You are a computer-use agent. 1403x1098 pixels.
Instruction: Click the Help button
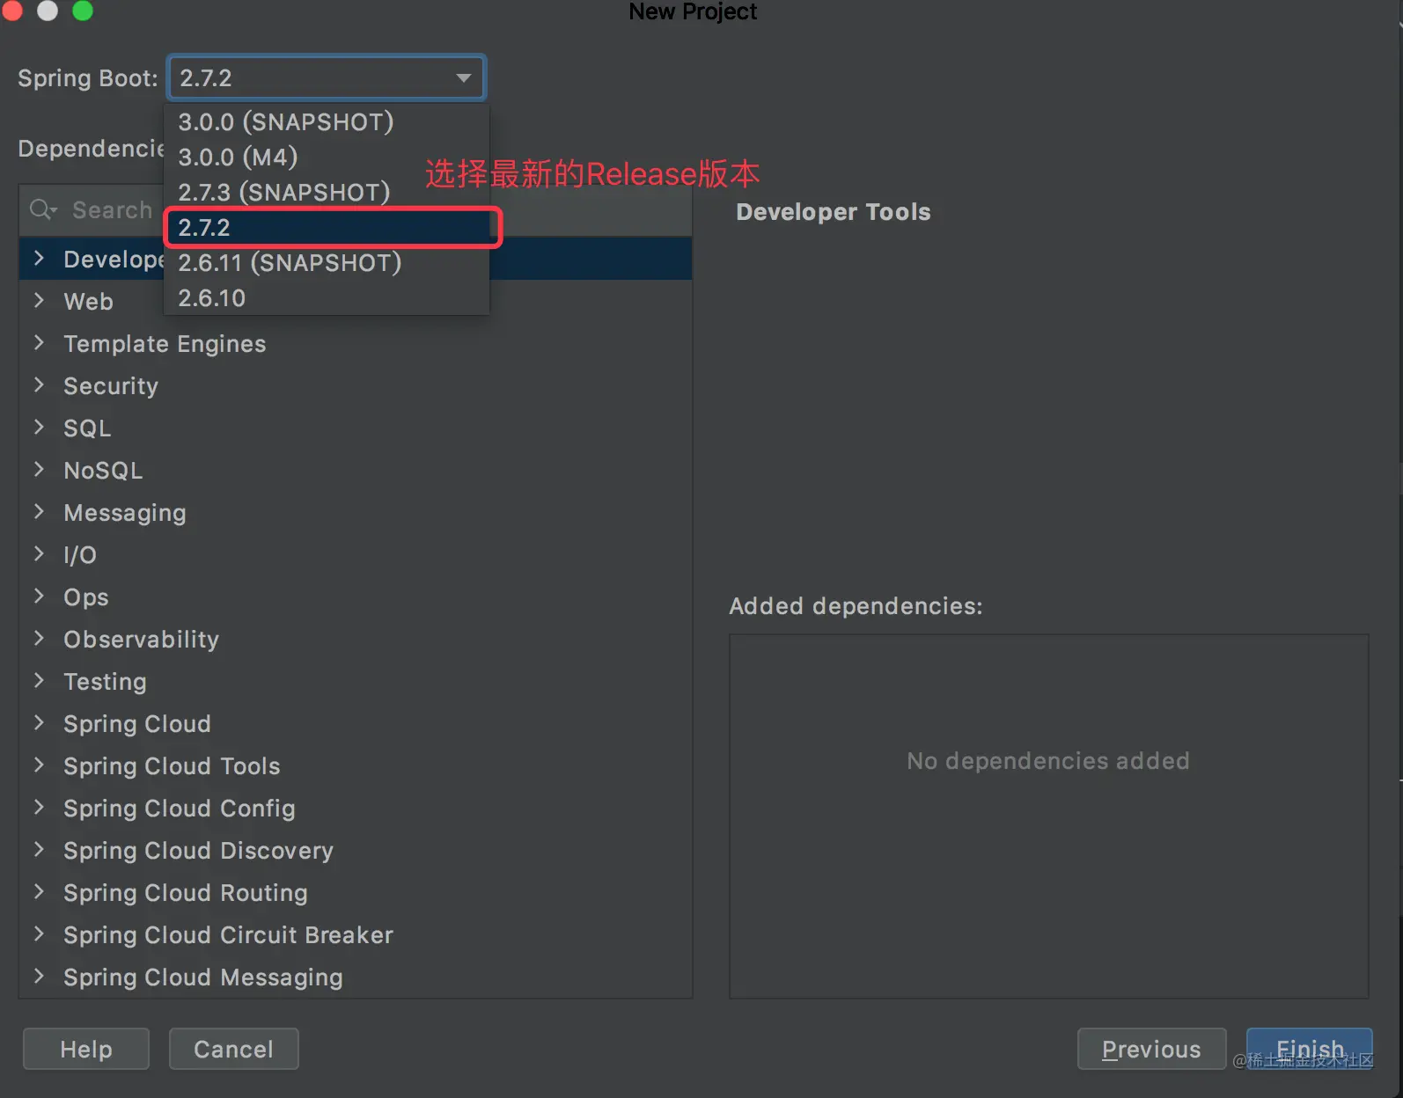(x=86, y=1049)
